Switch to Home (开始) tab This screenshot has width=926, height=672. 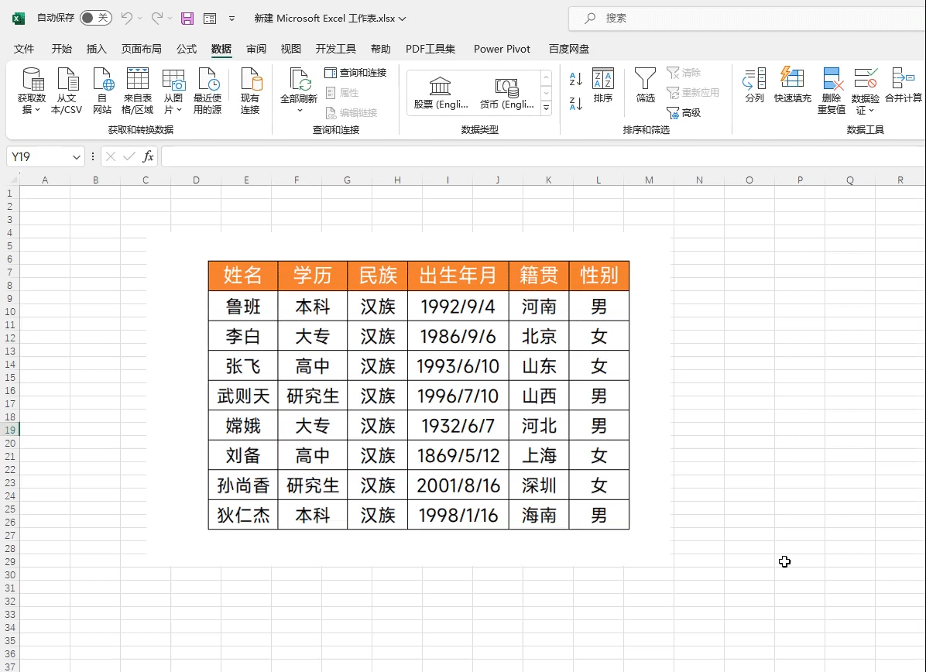(61, 49)
